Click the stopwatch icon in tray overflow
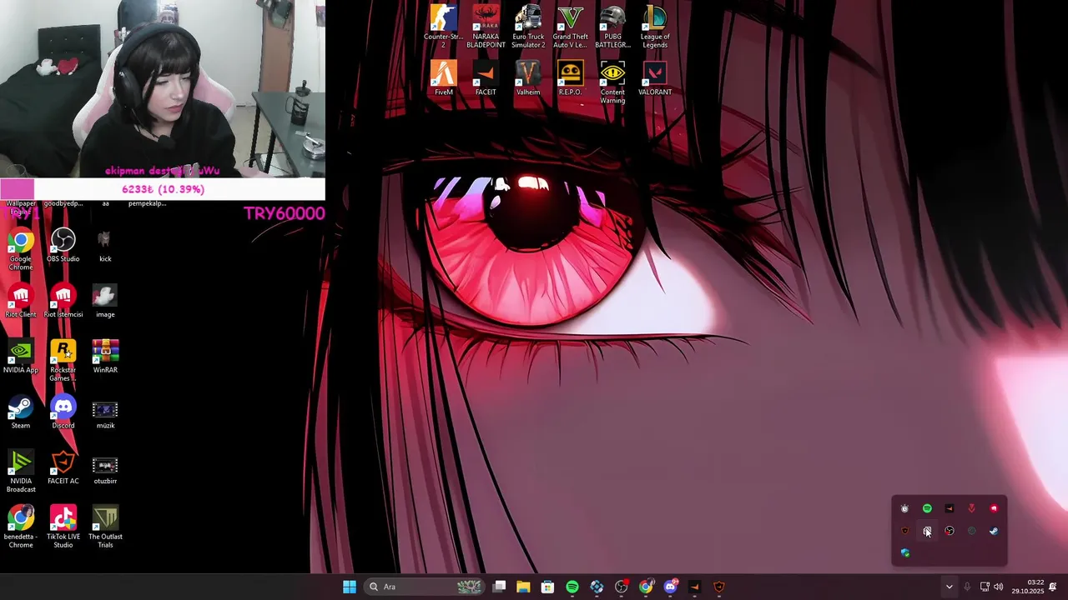 click(904, 508)
